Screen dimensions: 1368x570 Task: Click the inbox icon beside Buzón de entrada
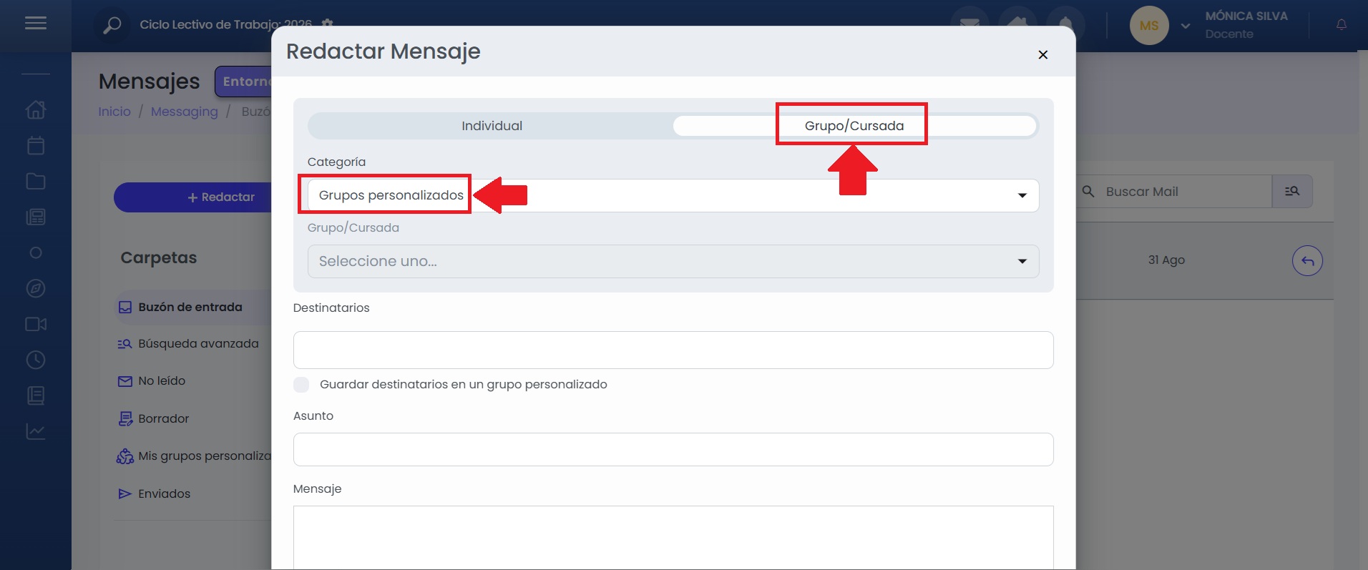click(x=124, y=307)
